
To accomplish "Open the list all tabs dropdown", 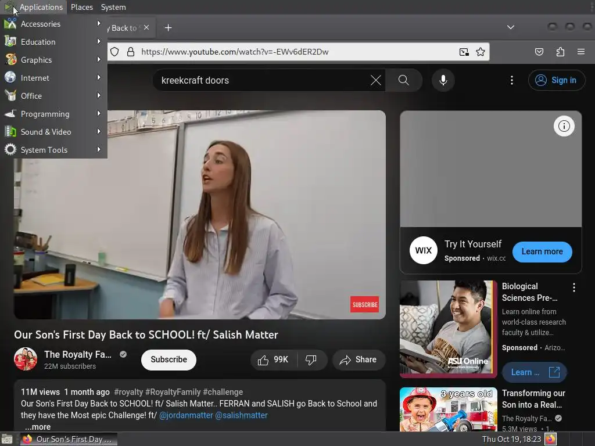I will click(511, 27).
